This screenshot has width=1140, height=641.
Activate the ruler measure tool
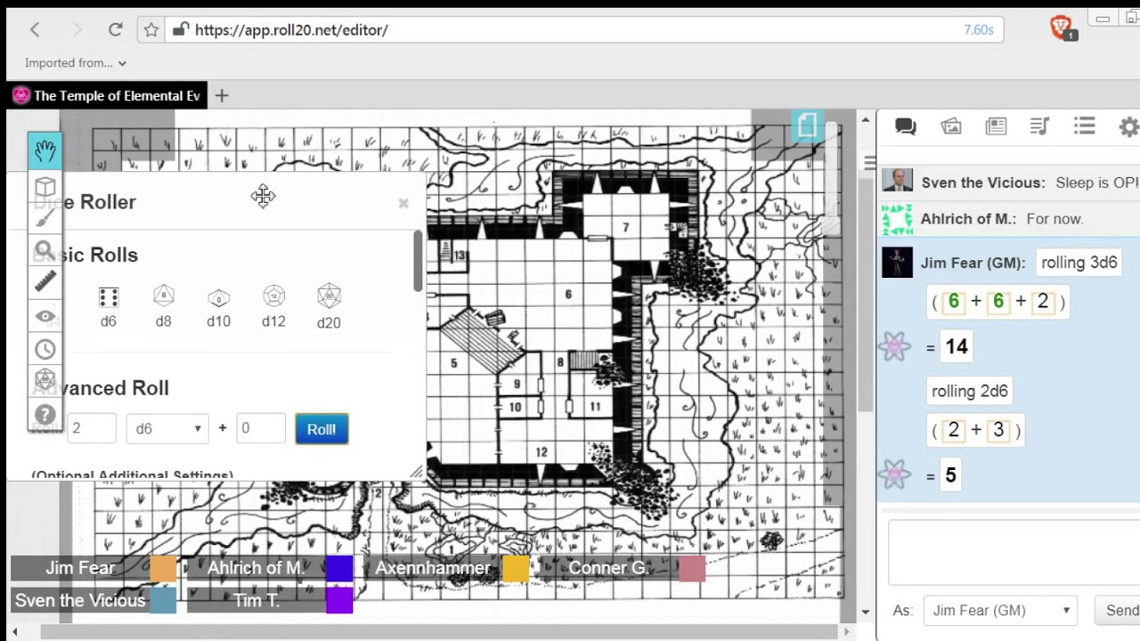45,282
